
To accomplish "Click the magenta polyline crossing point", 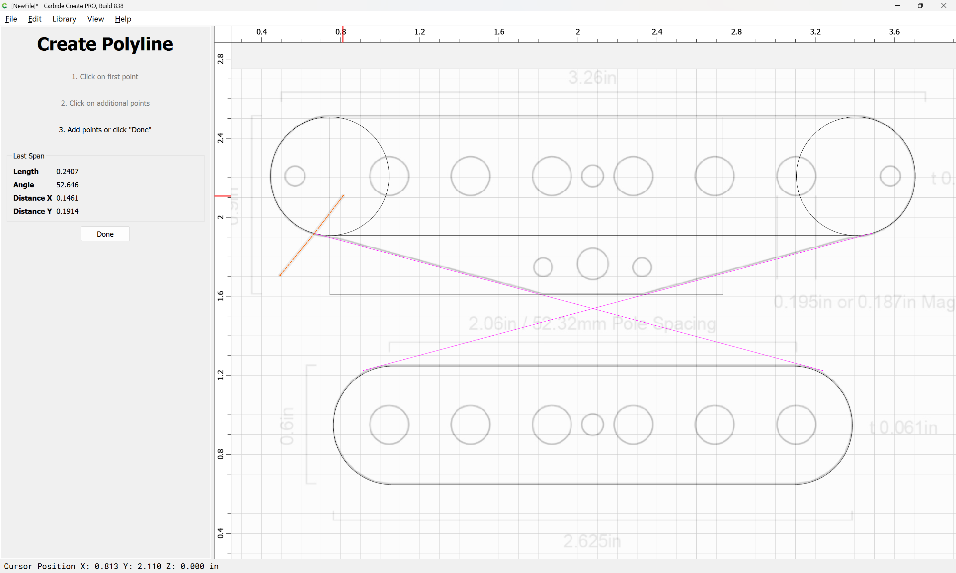I will pos(593,308).
